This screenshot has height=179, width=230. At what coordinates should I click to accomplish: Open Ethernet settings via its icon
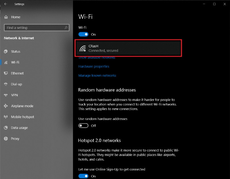[x=7, y=73]
